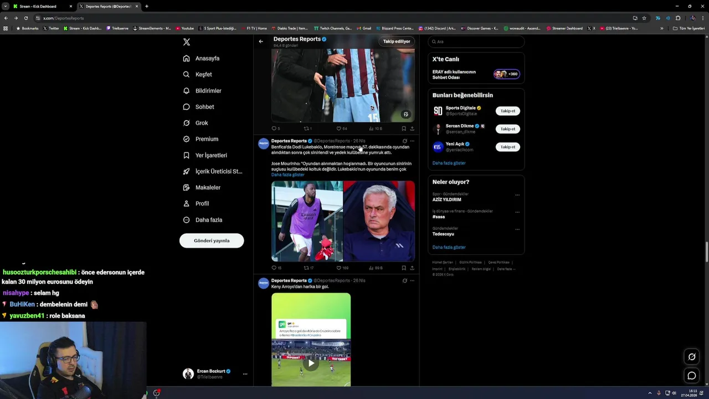Open the Grok floating button
The width and height of the screenshot is (709, 399).
click(692, 357)
